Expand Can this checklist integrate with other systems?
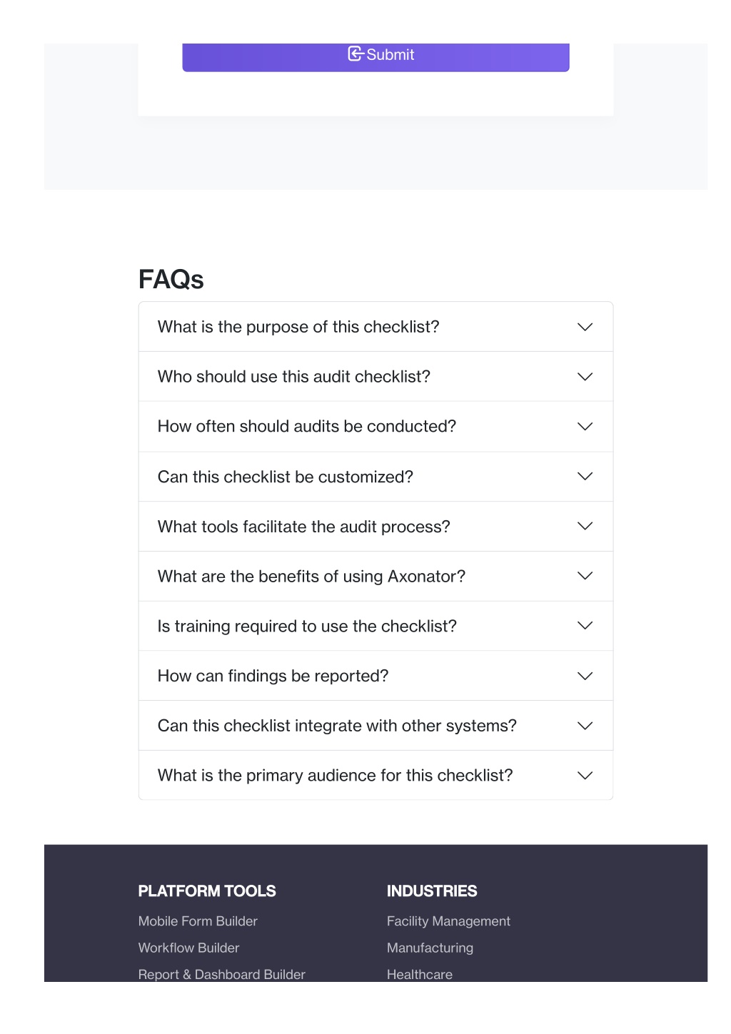The image size is (731, 1034). click(x=375, y=726)
